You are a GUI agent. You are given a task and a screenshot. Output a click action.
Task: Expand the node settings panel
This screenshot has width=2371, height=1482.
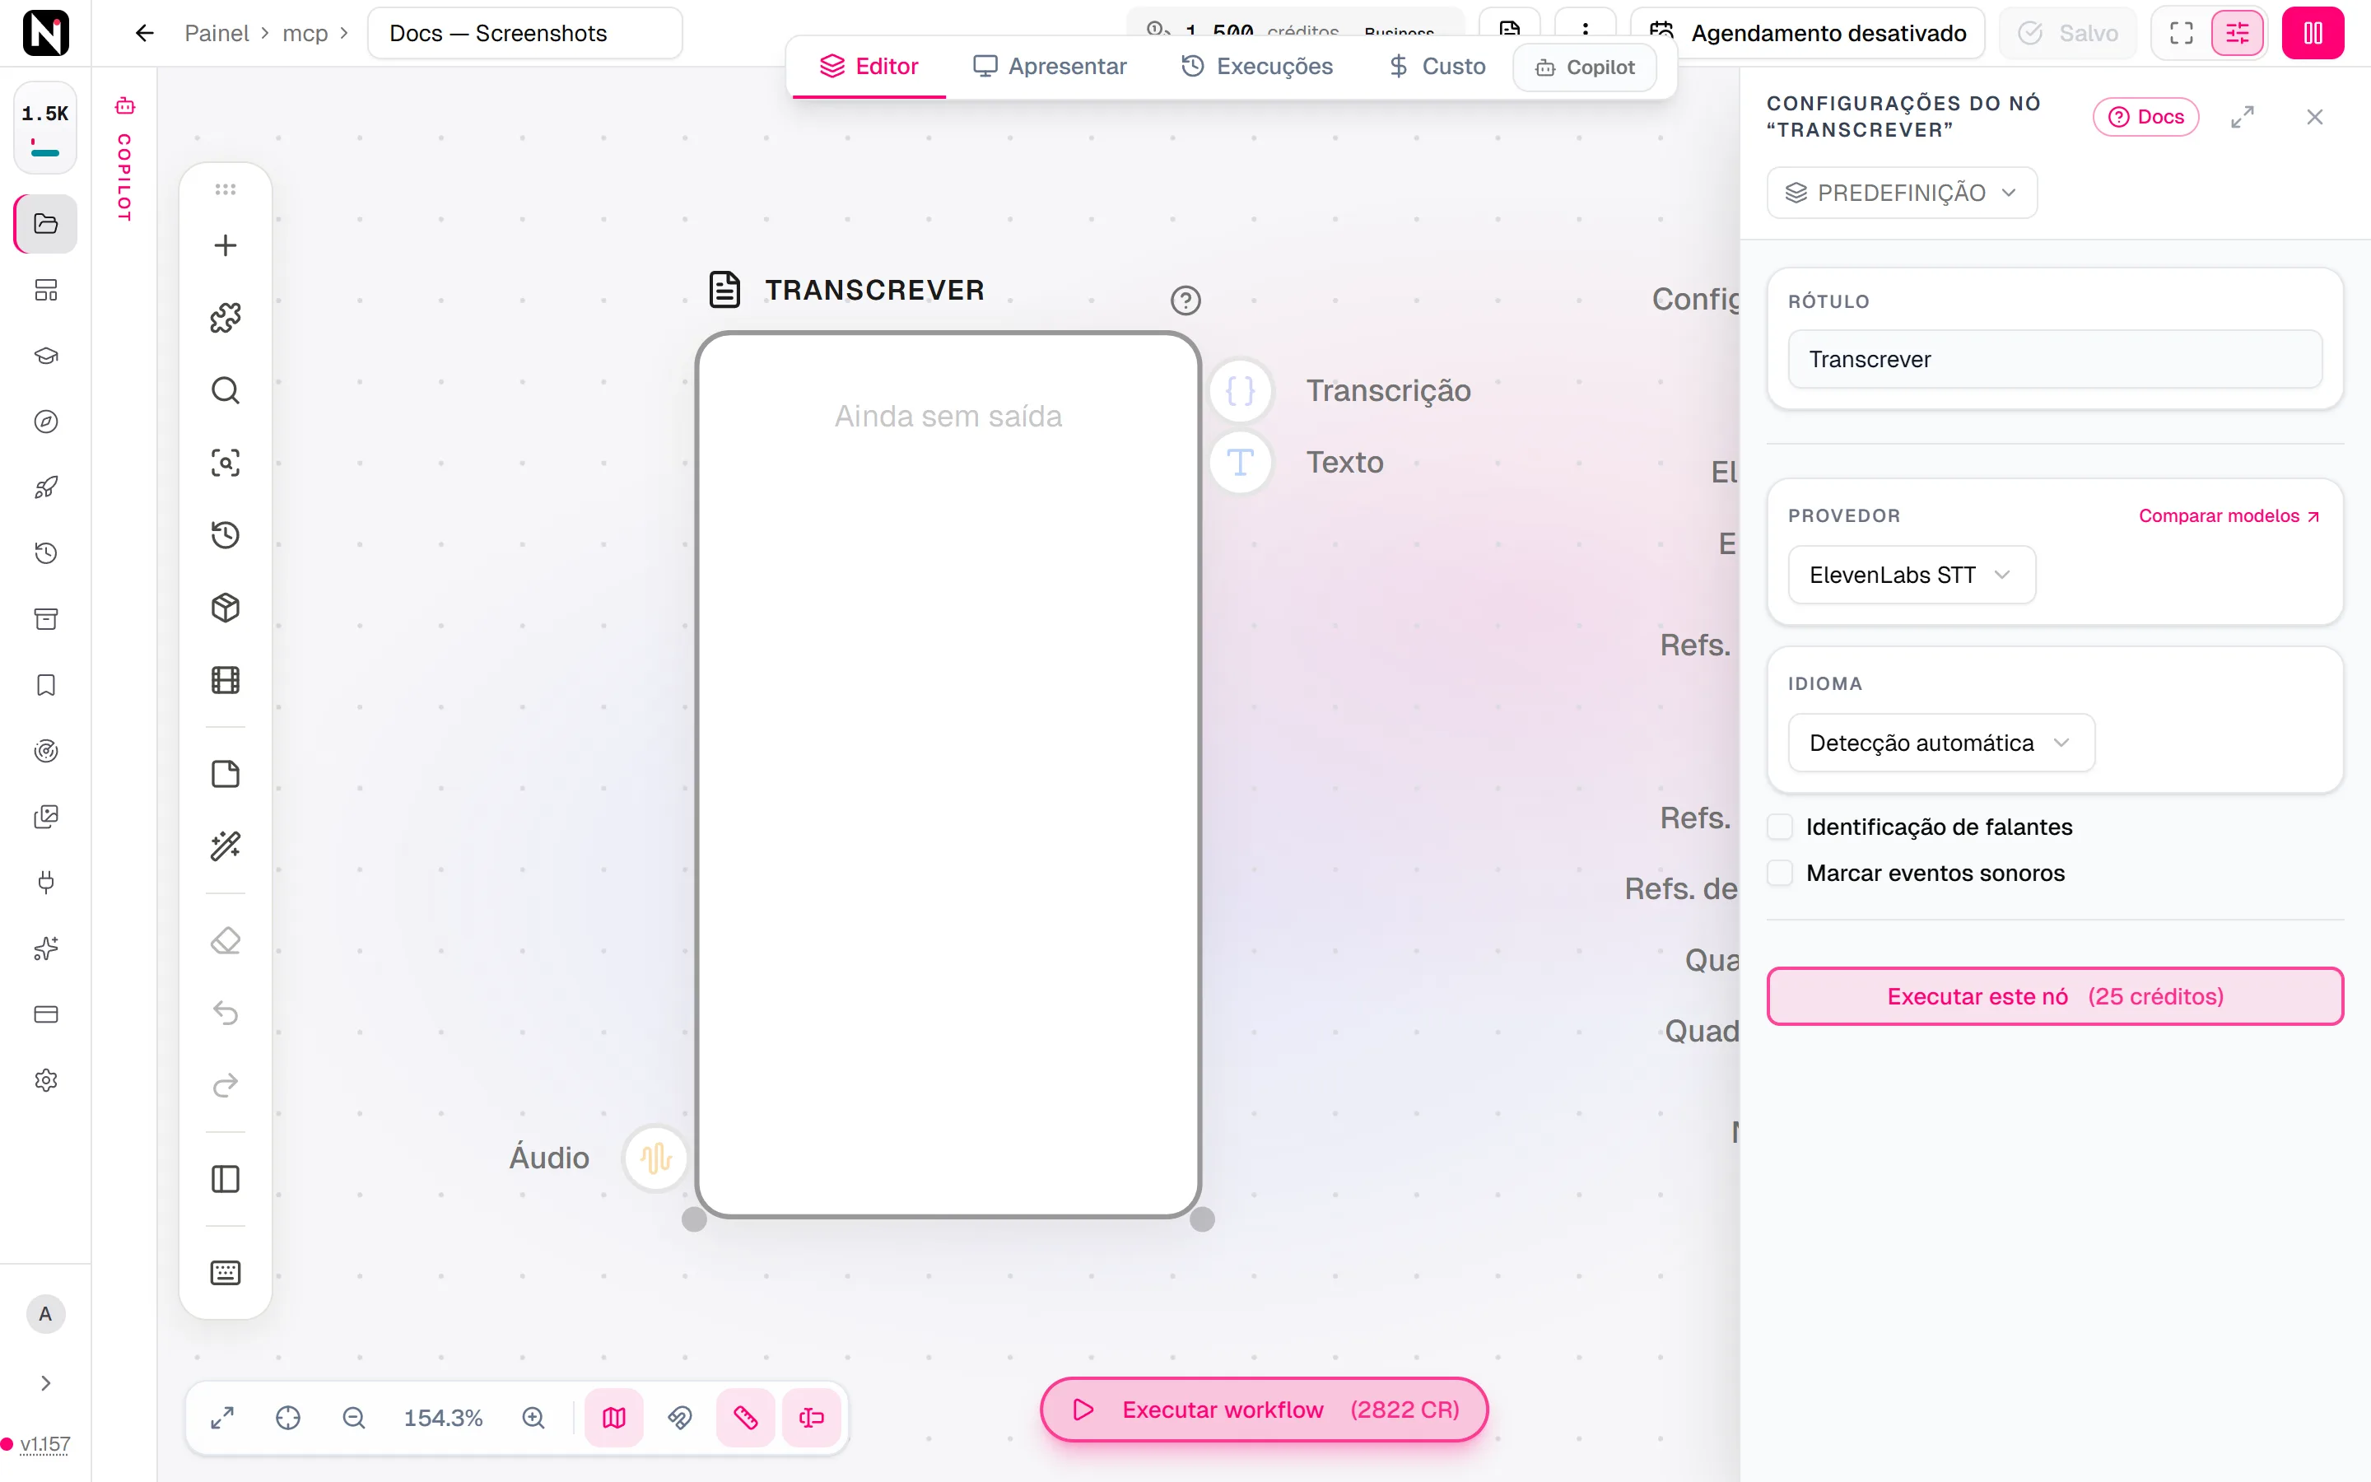click(2242, 117)
